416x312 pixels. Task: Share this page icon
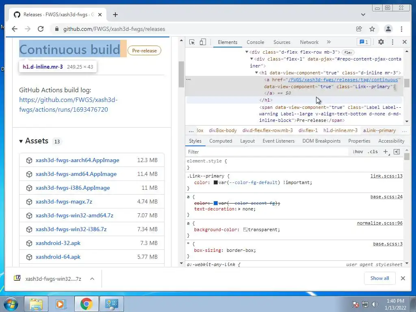(359, 29)
